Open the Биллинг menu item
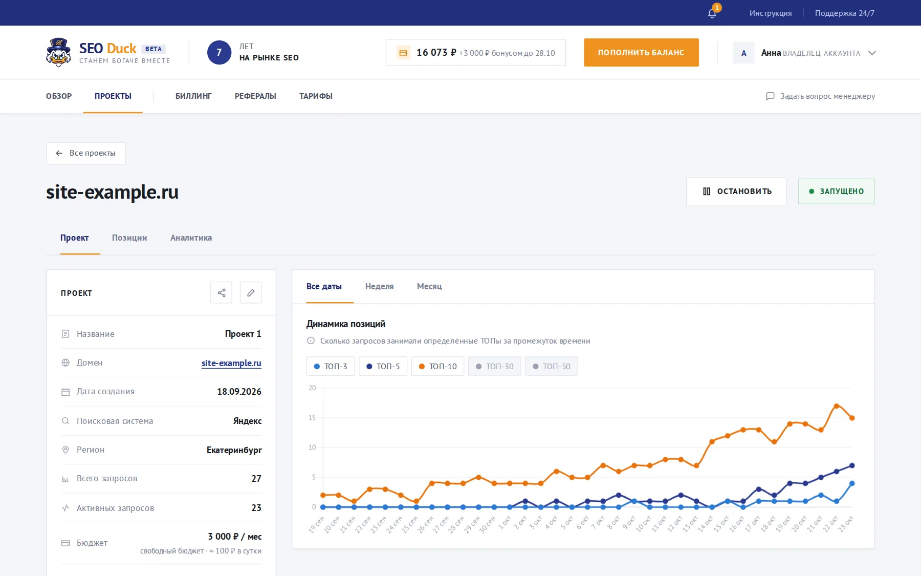Image resolution: width=921 pixels, height=576 pixels. click(193, 96)
